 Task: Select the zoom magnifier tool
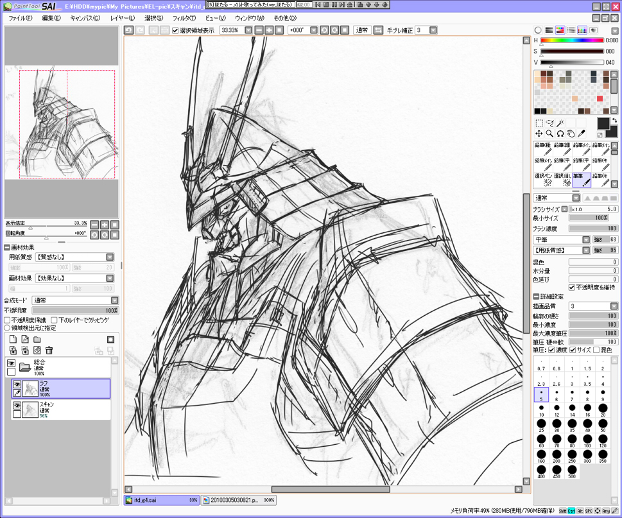click(x=549, y=134)
